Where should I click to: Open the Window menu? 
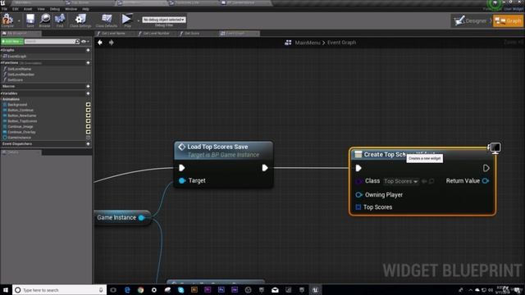click(x=71, y=9)
